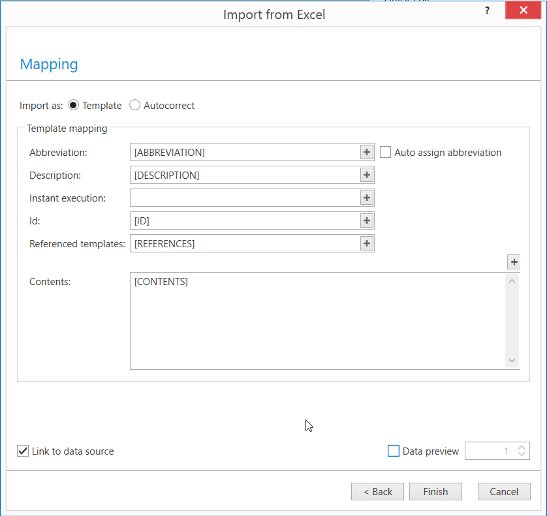Select the Autocorrect radio button
The image size is (547, 516).
[x=134, y=105]
